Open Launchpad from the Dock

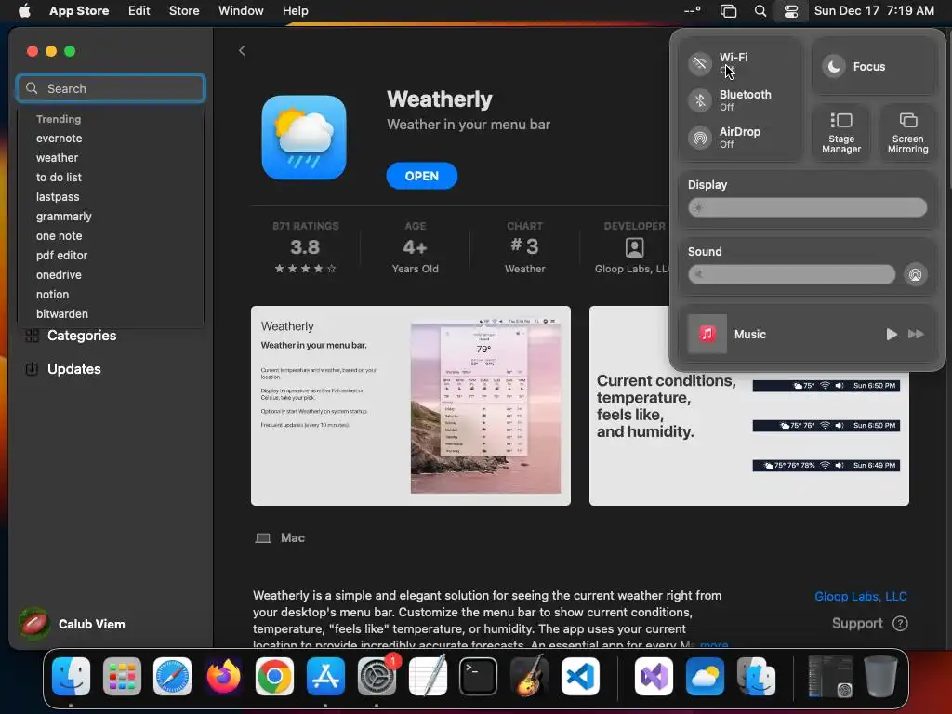(x=122, y=677)
